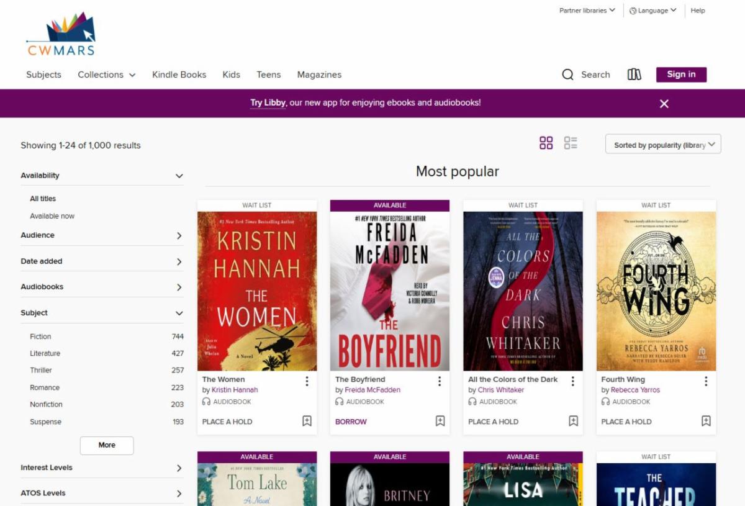Switch to list view layout
This screenshot has width=745, height=506.
[x=571, y=143]
